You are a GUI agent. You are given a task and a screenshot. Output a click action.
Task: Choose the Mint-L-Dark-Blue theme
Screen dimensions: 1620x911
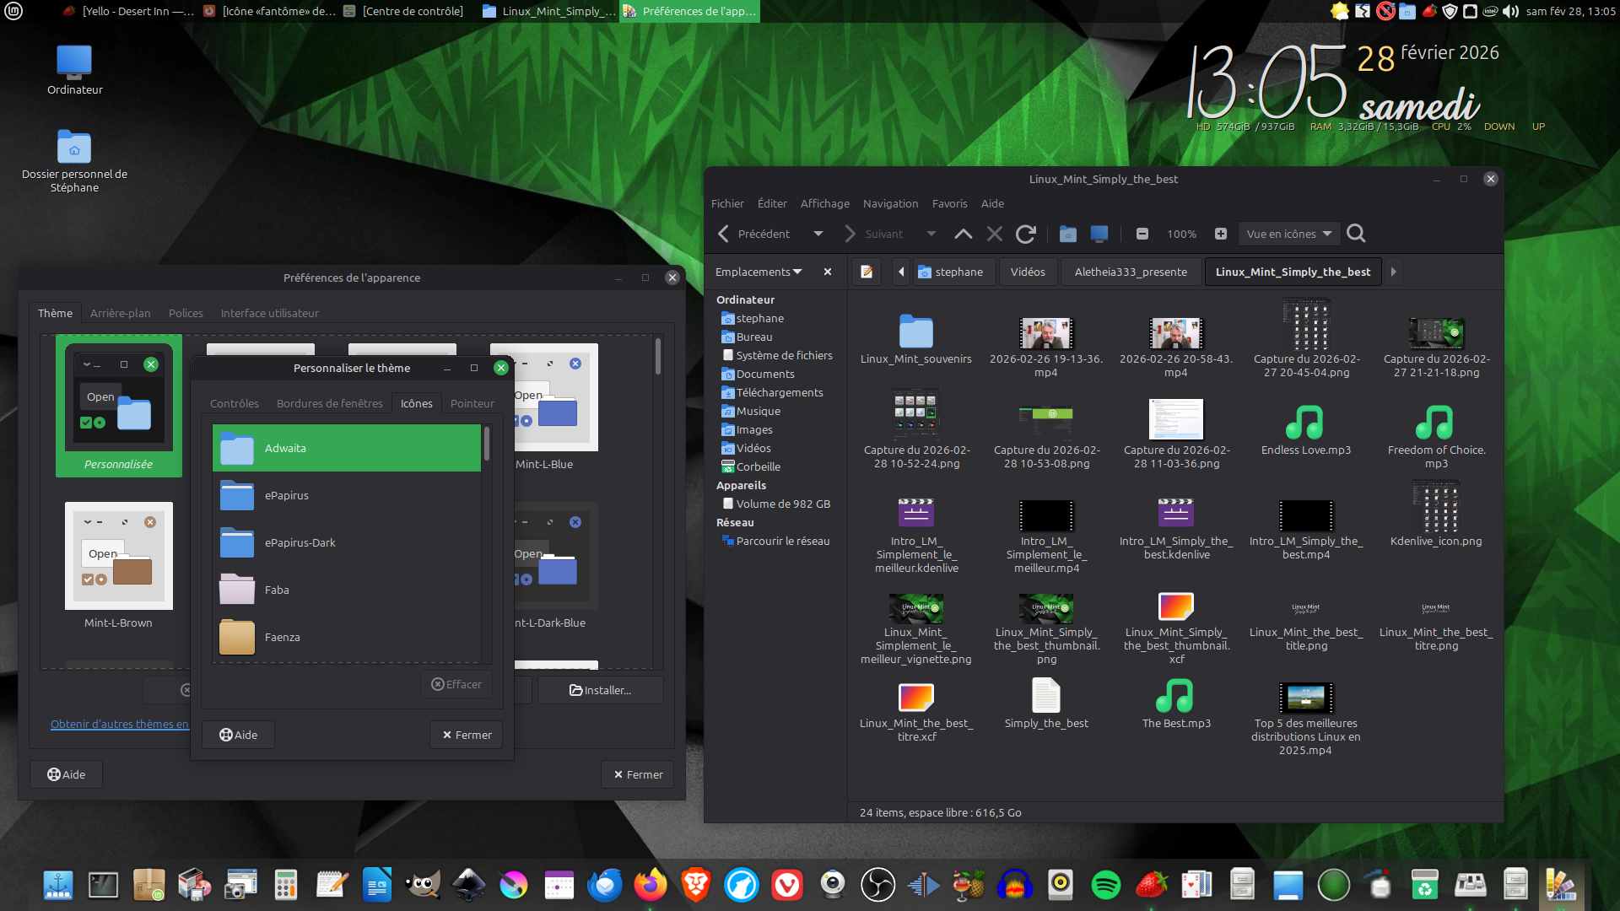point(544,565)
